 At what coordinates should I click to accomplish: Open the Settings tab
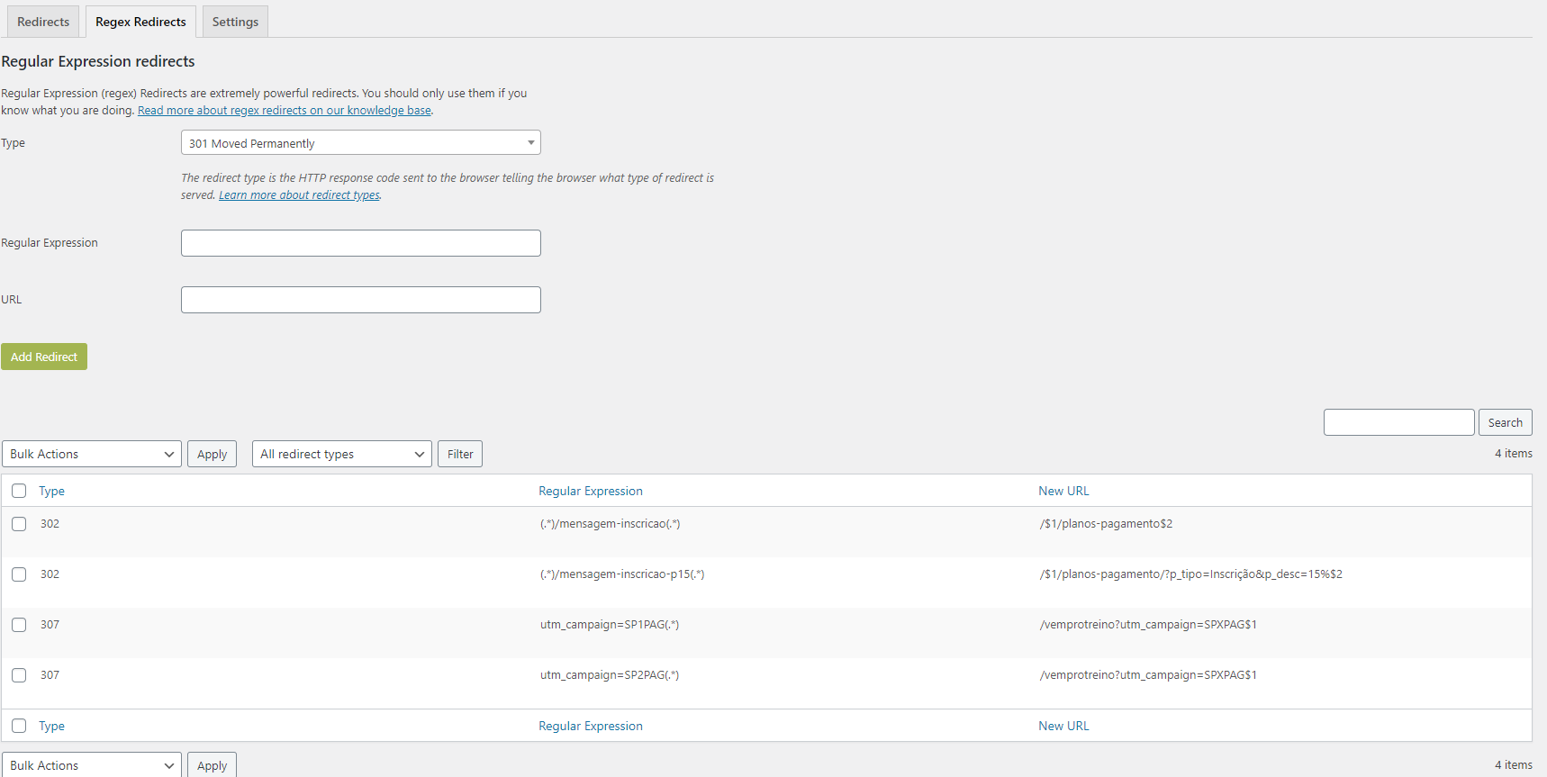tap(235, 22)
